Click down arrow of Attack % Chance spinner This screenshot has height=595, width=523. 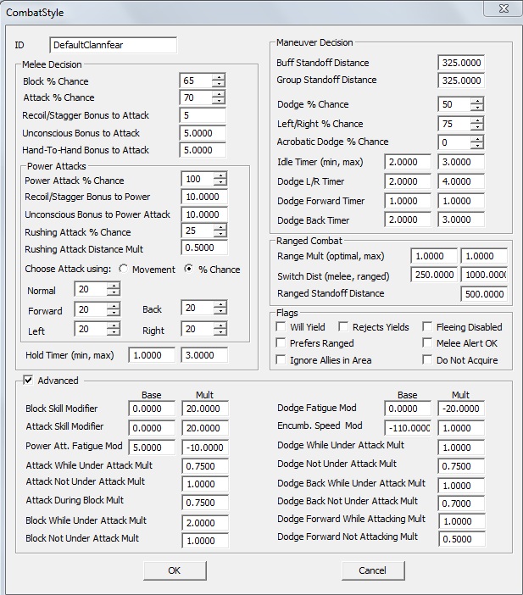(219, 101)
